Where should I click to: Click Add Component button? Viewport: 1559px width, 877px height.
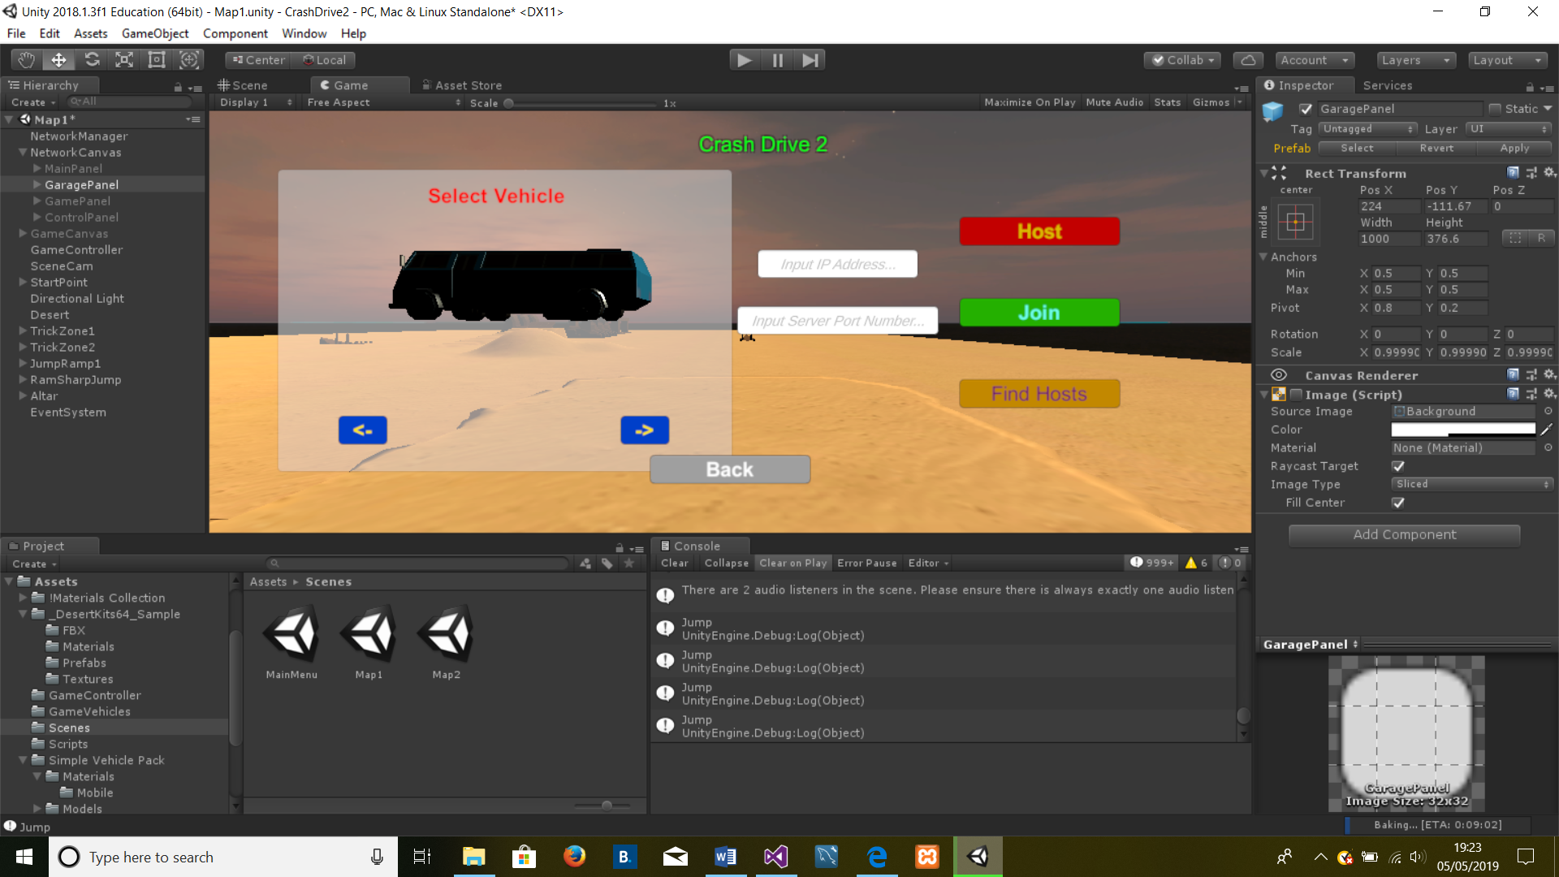coord(1404,534)
